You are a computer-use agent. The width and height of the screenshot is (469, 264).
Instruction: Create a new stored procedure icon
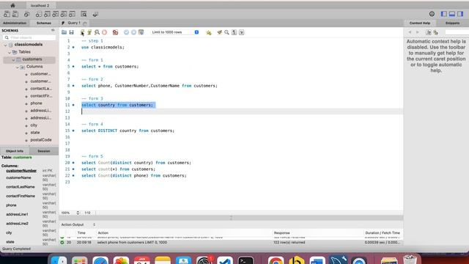(x=64, y=14)
